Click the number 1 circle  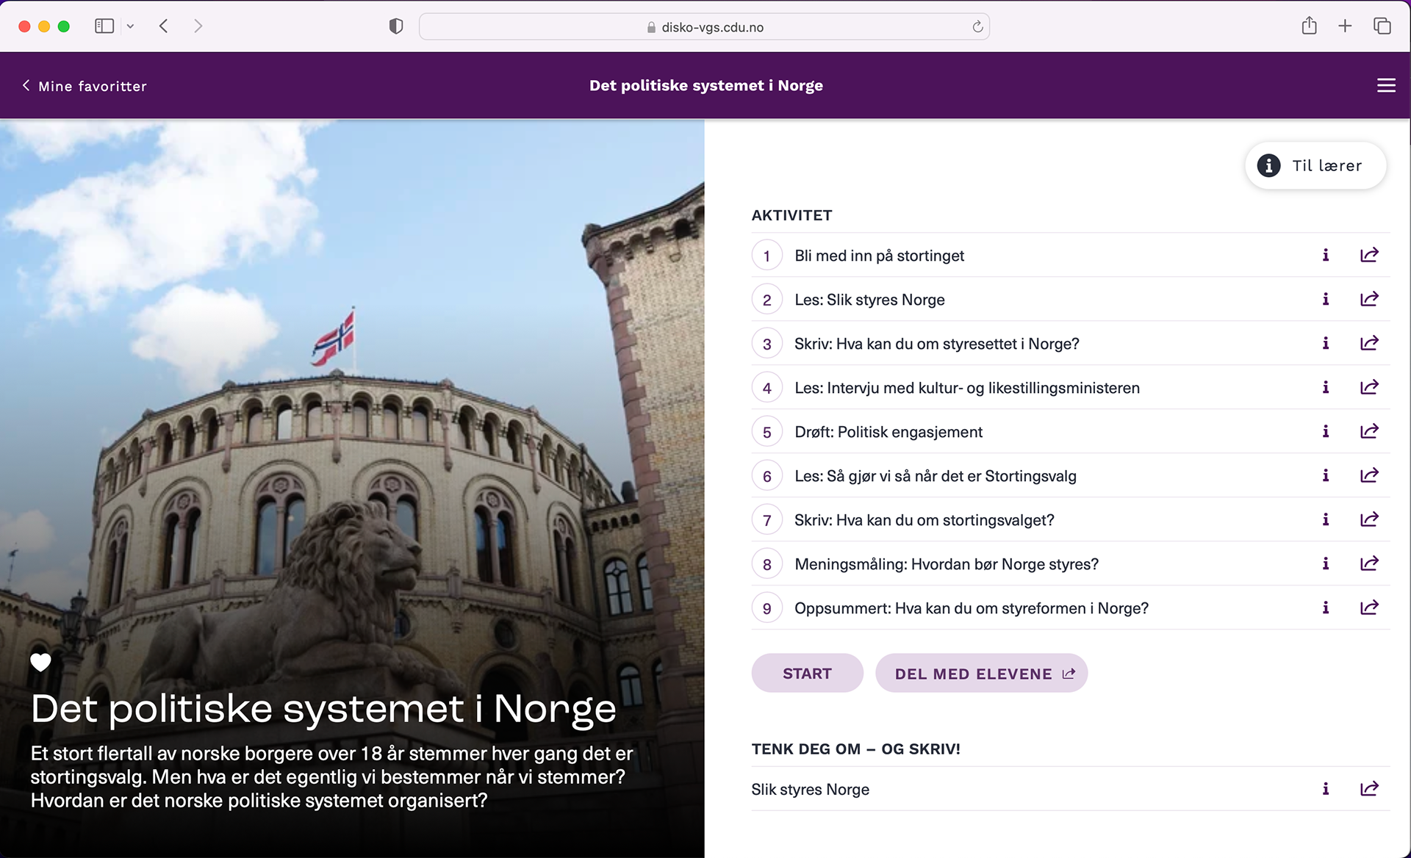coord(766,256)
